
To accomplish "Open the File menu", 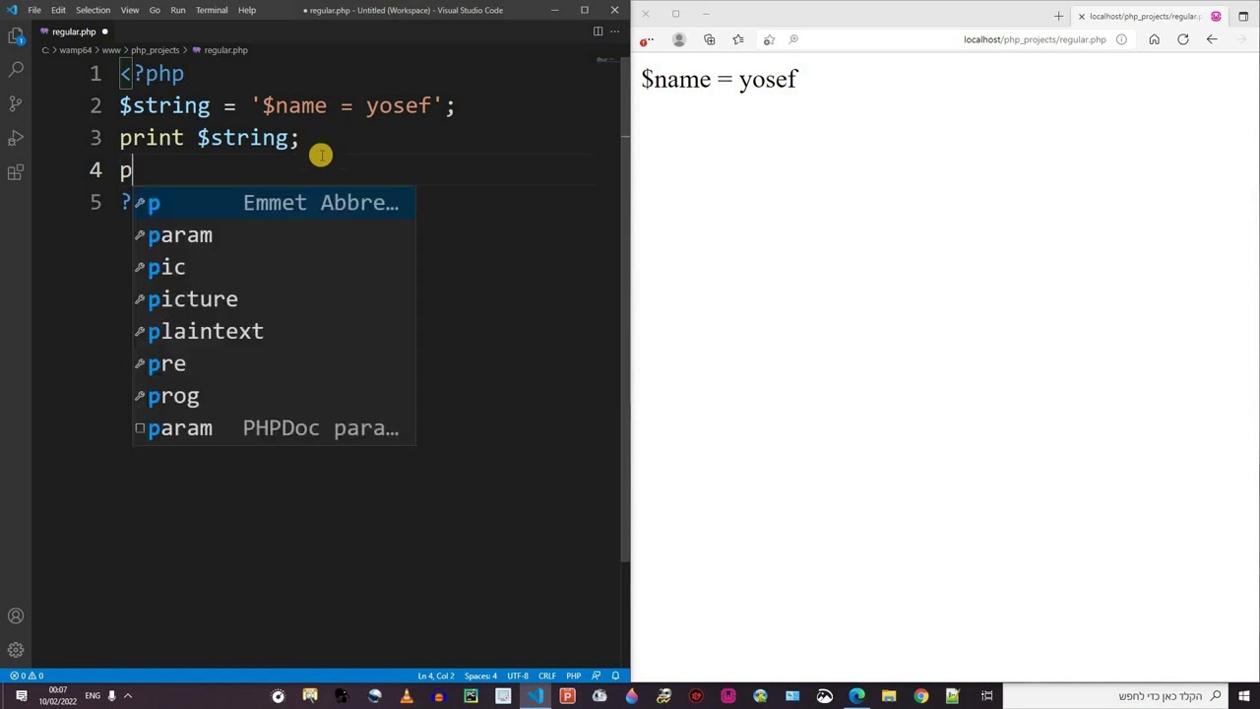I will (34, 10).
